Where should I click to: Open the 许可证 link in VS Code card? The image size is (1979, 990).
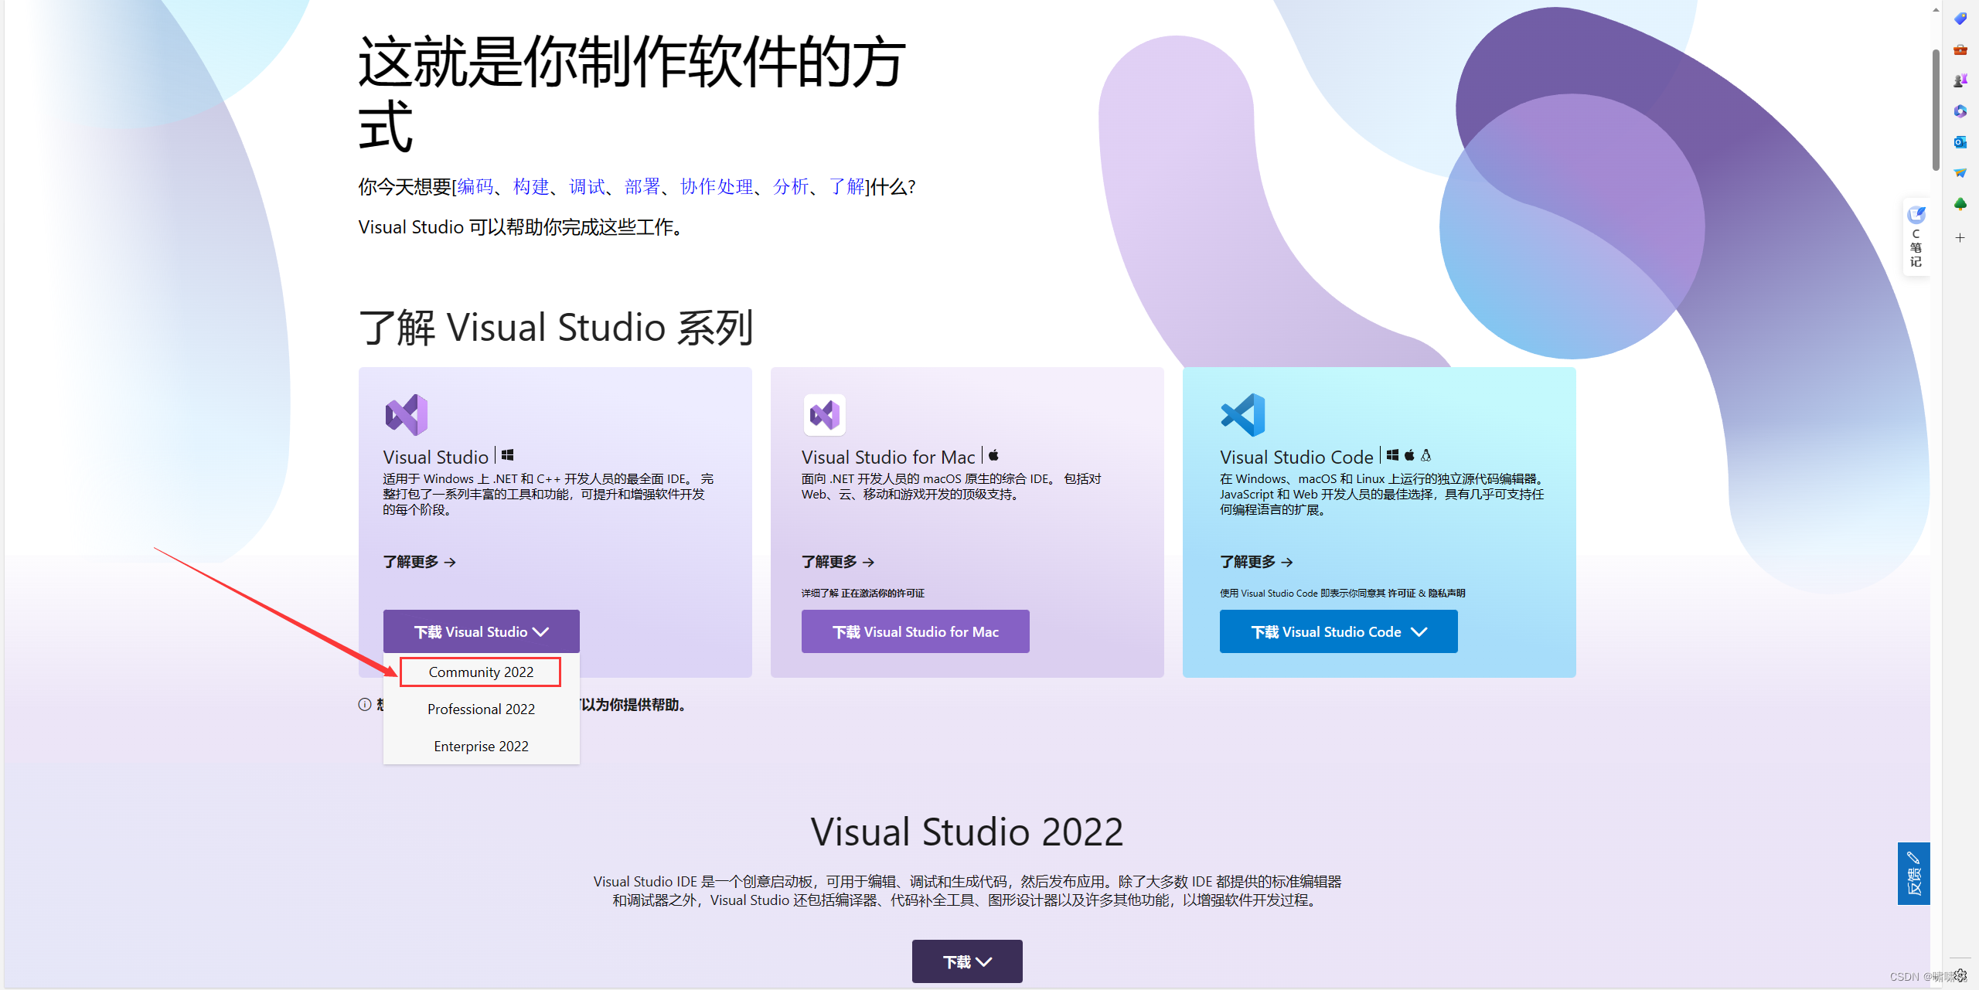[1402, 593]
